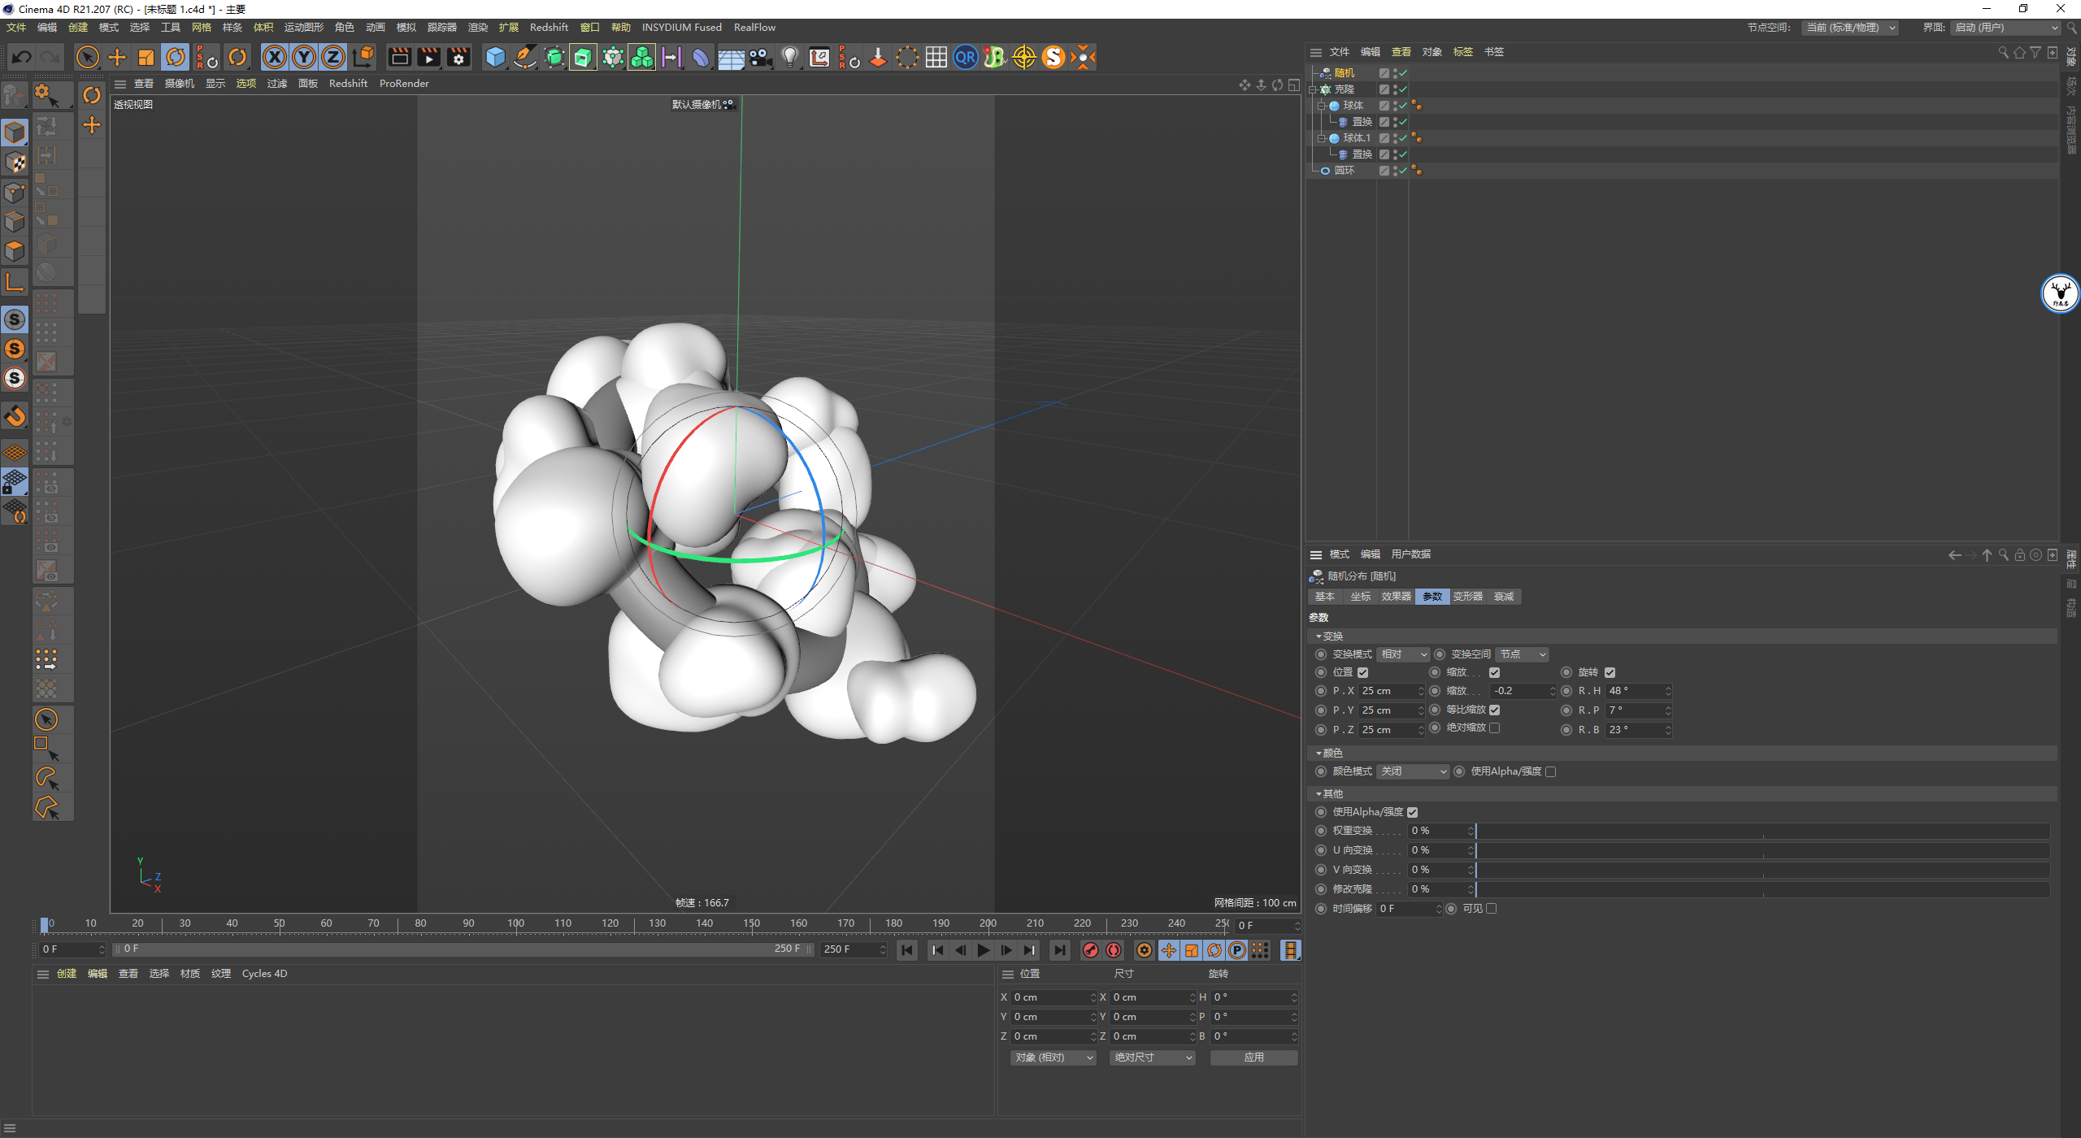Enable the 可见 checkbox
The height and width of the screenshot is (1138, 2081).
click(1491, 909)
